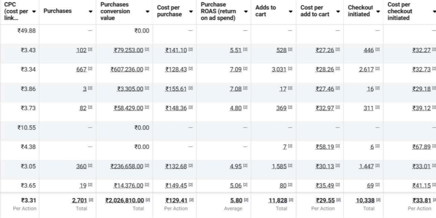
Task: Click footnote marker next to total ₹2,026,810.00
Action: (147, 201)
